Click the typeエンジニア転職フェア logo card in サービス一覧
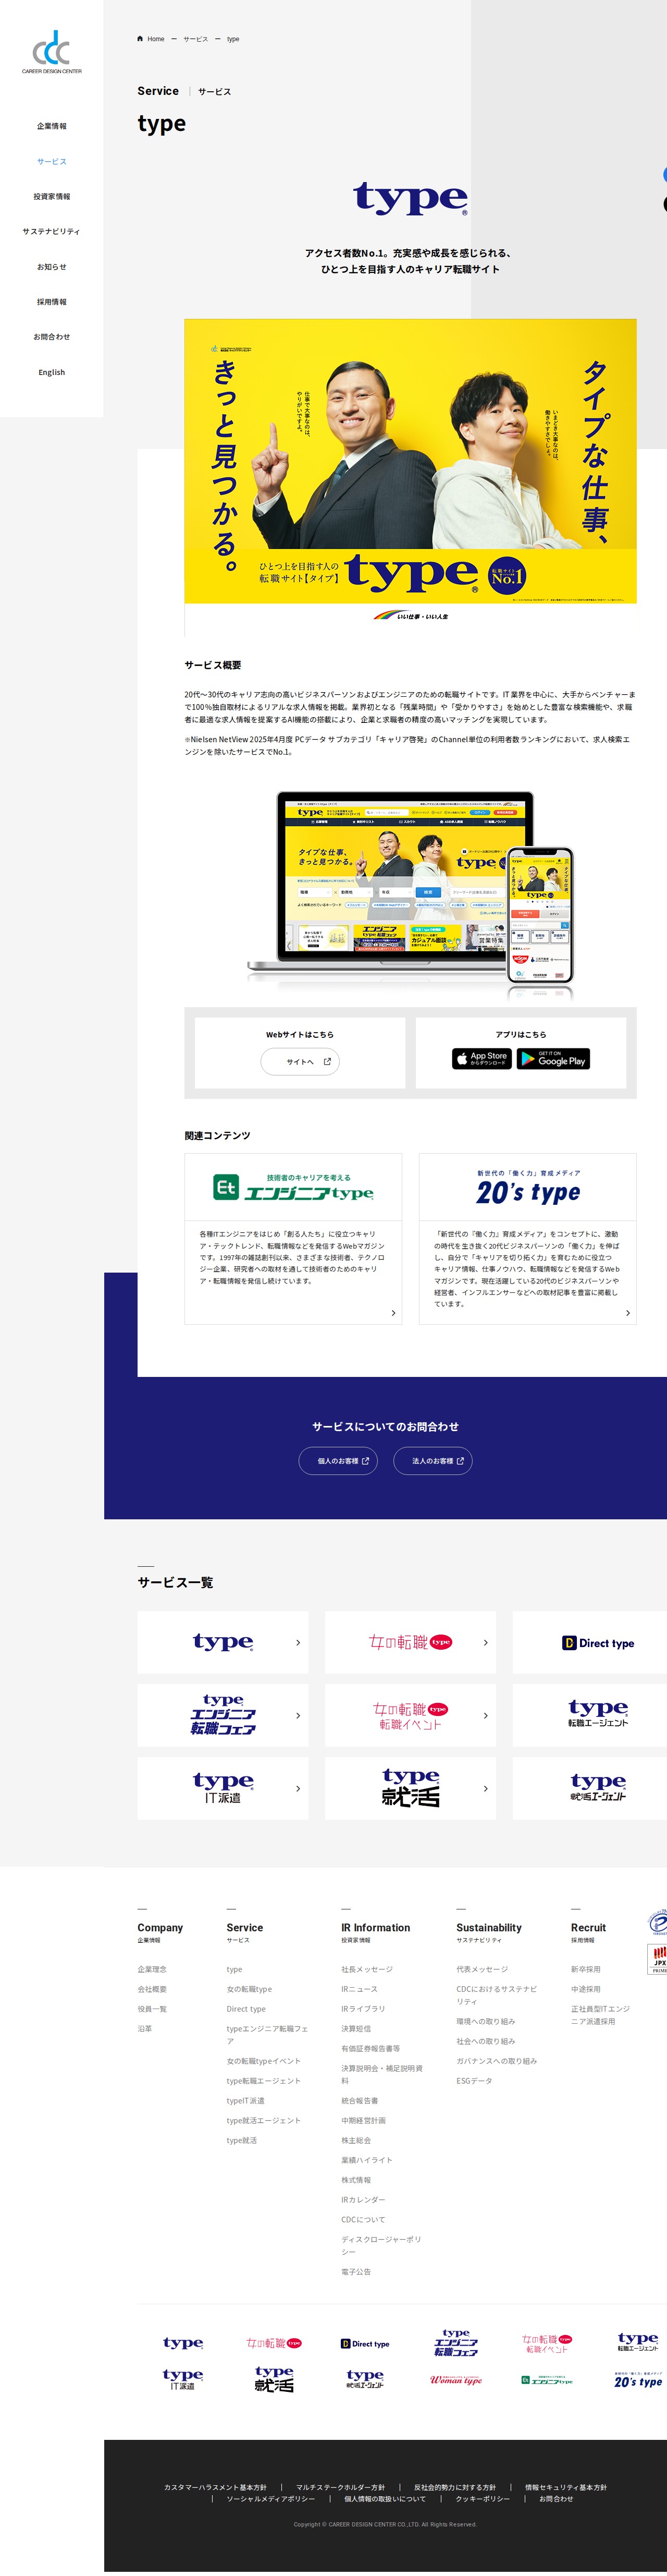 223,1715
